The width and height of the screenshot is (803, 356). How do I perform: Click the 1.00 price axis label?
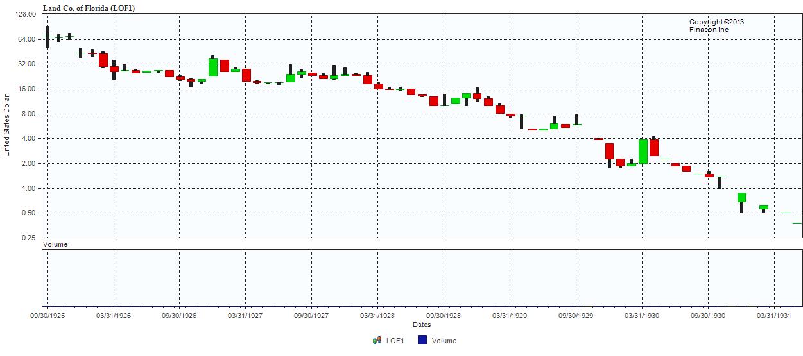(30, 188)
